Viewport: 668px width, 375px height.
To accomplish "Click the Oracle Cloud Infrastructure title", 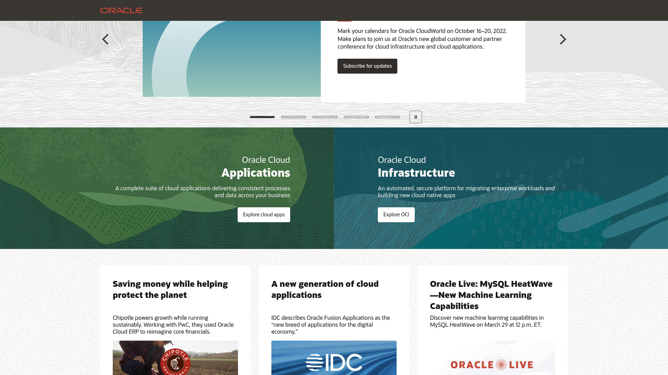I will tap(416, 167).
